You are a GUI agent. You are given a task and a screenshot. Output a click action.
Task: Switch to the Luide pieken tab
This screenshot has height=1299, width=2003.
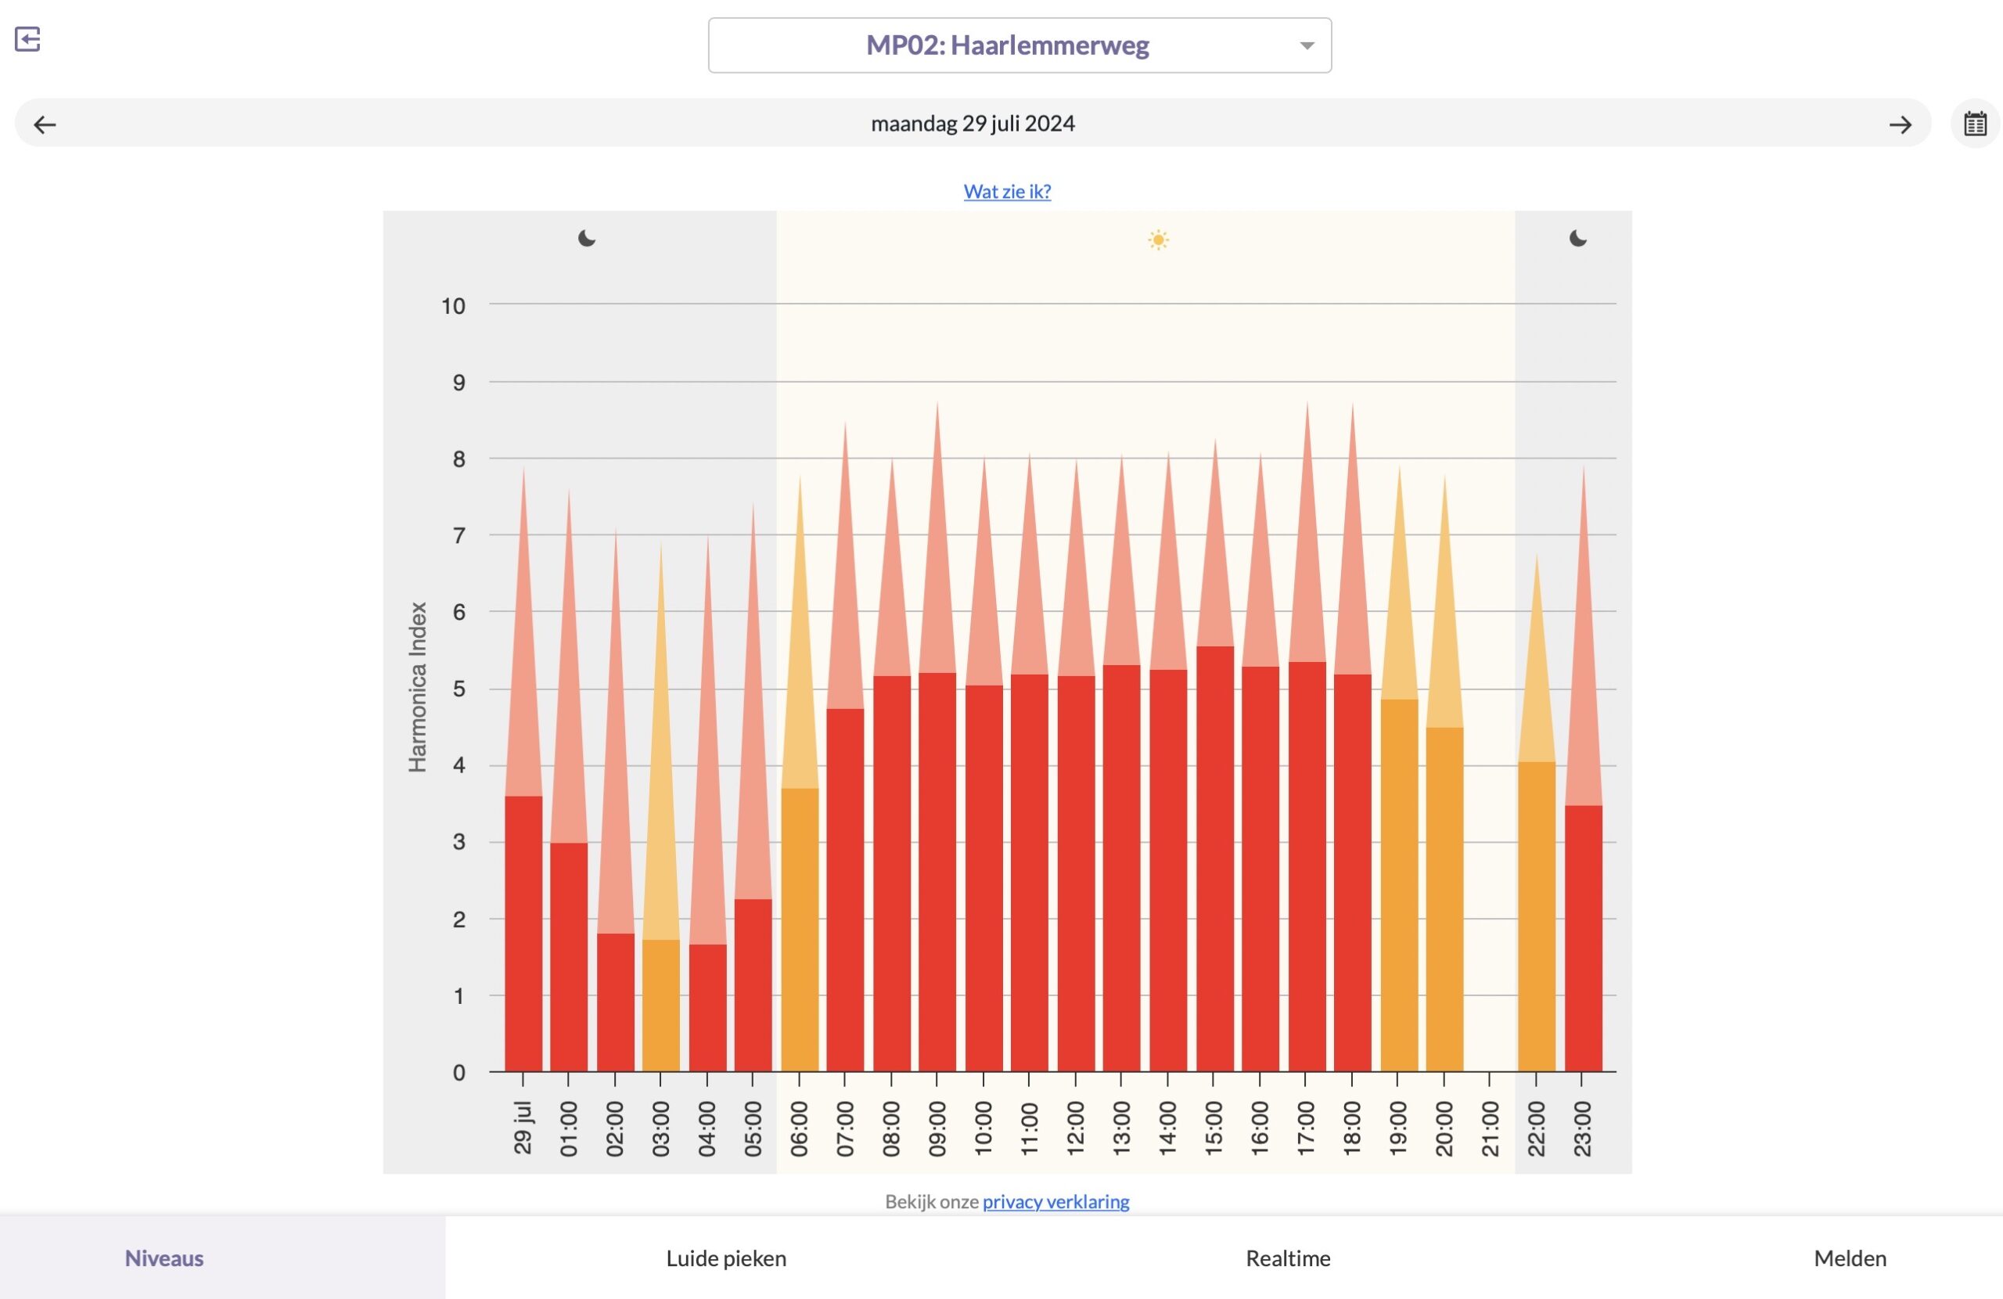725,1258
